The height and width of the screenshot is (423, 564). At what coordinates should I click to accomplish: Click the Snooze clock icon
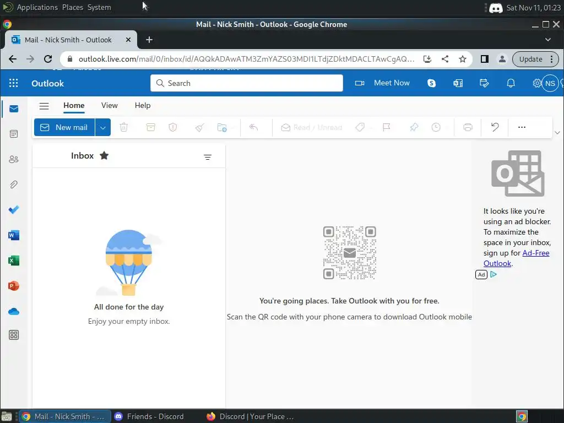coord(436,127)
